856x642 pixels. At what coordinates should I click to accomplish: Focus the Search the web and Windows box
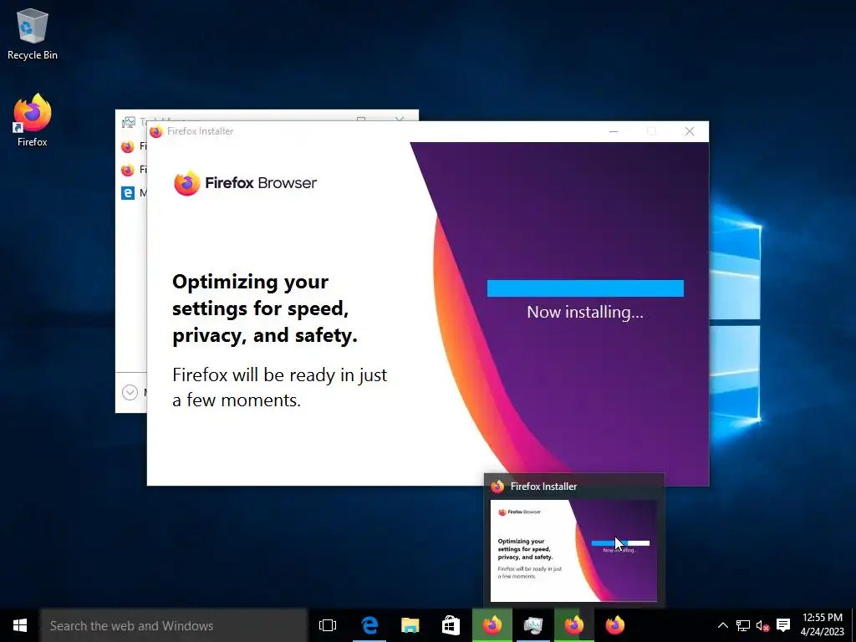174,625
